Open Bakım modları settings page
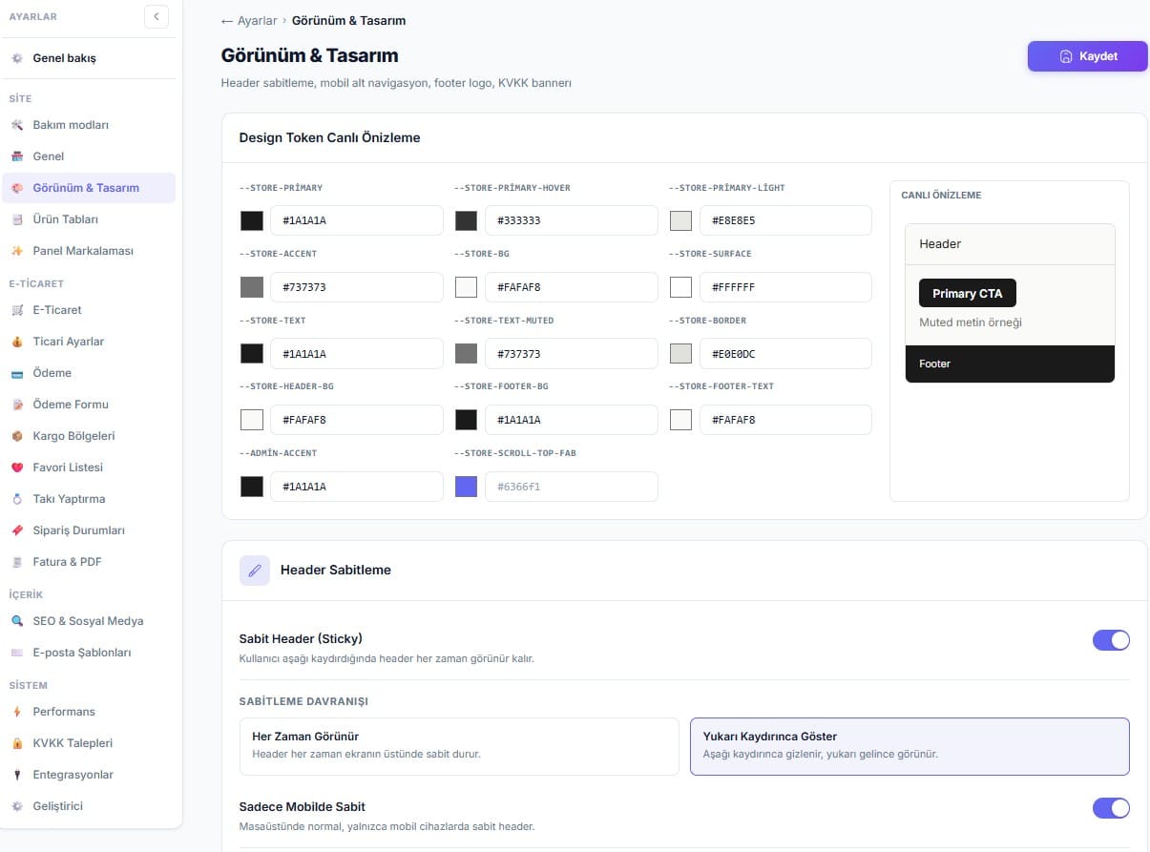Viewport: 1150px width, 852px height. pos(89,125)
